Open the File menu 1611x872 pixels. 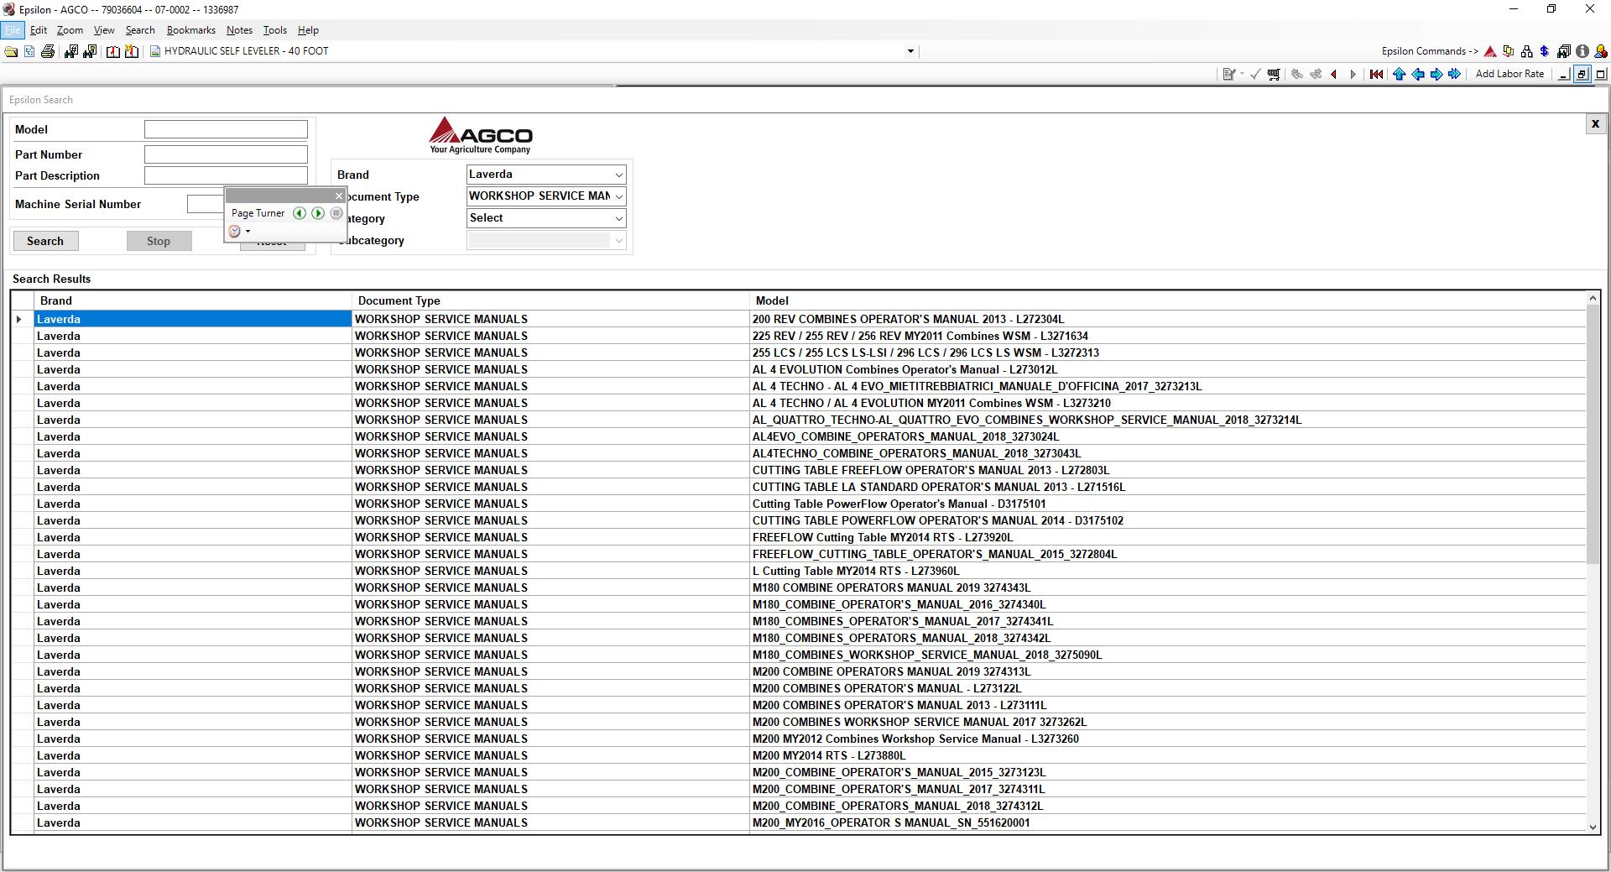(x=13, y=30)
